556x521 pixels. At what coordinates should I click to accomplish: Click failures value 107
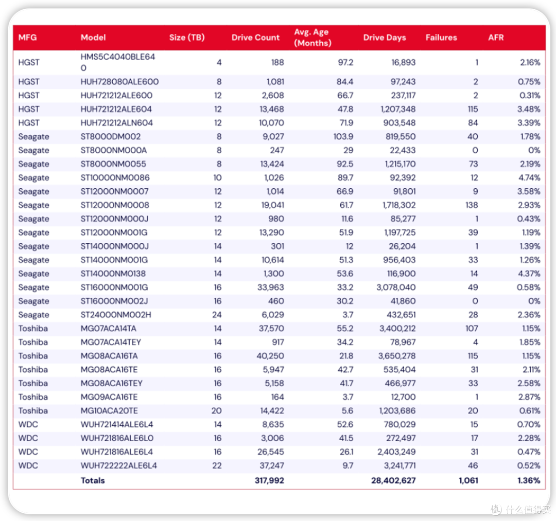[472, 329]
